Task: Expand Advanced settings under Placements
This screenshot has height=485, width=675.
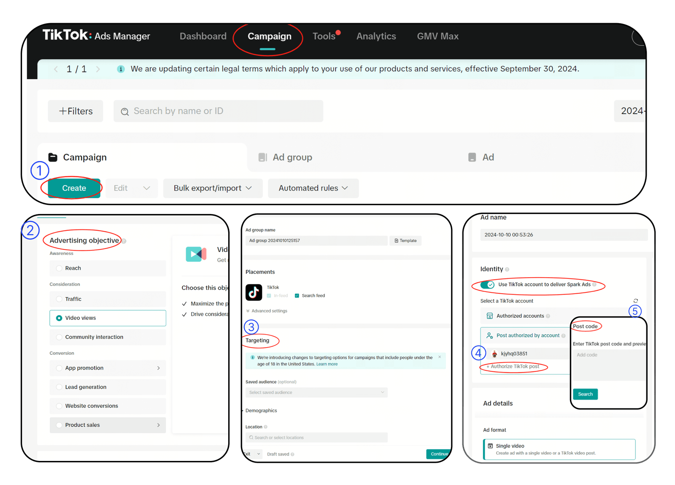Action: tap(267, 311)
